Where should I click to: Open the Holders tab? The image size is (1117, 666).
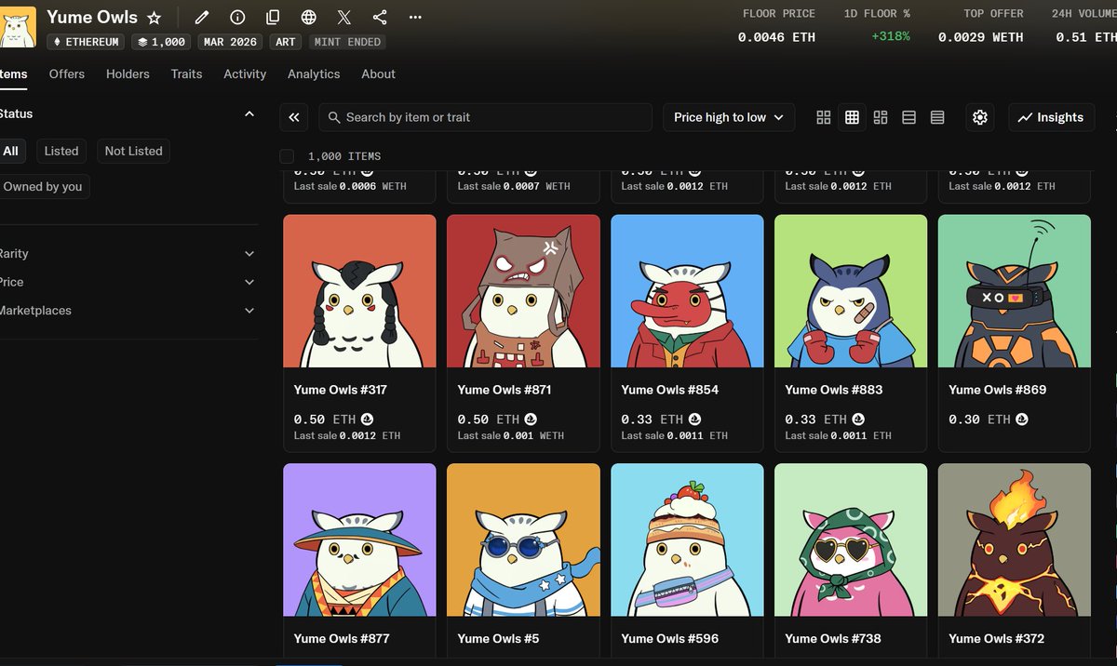coord(128,73)
